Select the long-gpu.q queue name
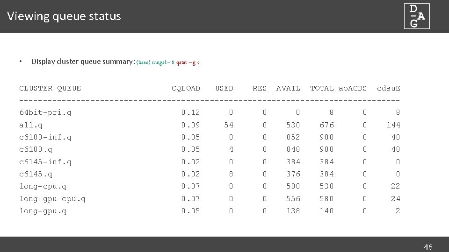 pyautogui.click(x=43, y=211)
